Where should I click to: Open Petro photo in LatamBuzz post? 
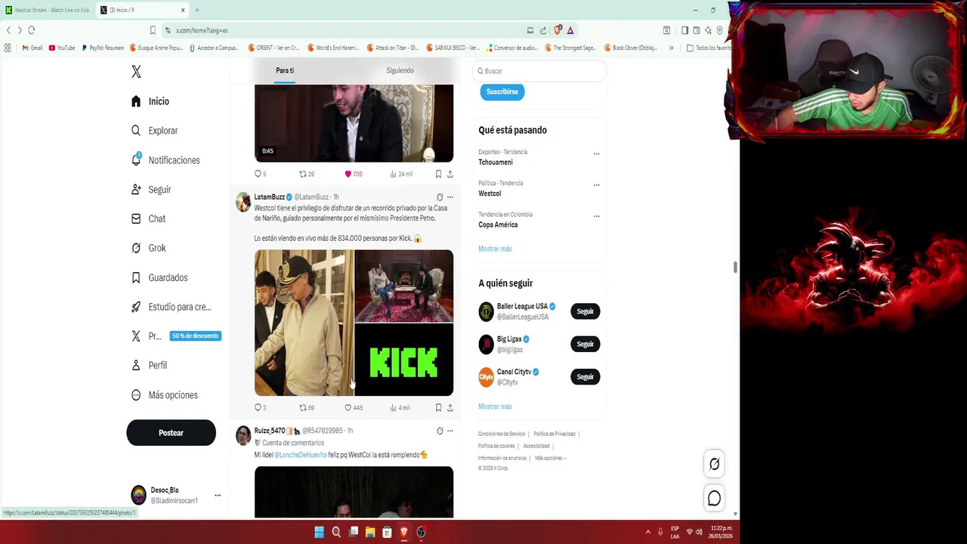pos(304,323)
